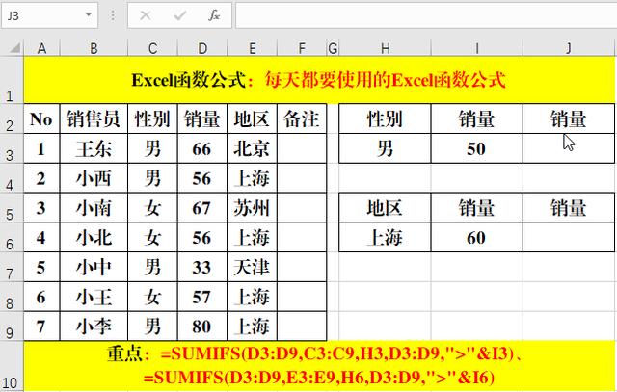This screenshot has width=617, height=392.
Task: Select row 2 header
Action: (12, 118)
